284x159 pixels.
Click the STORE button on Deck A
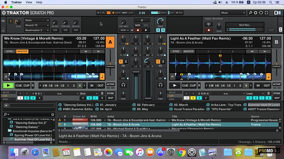pyautogui.click(x=110, y=93)
